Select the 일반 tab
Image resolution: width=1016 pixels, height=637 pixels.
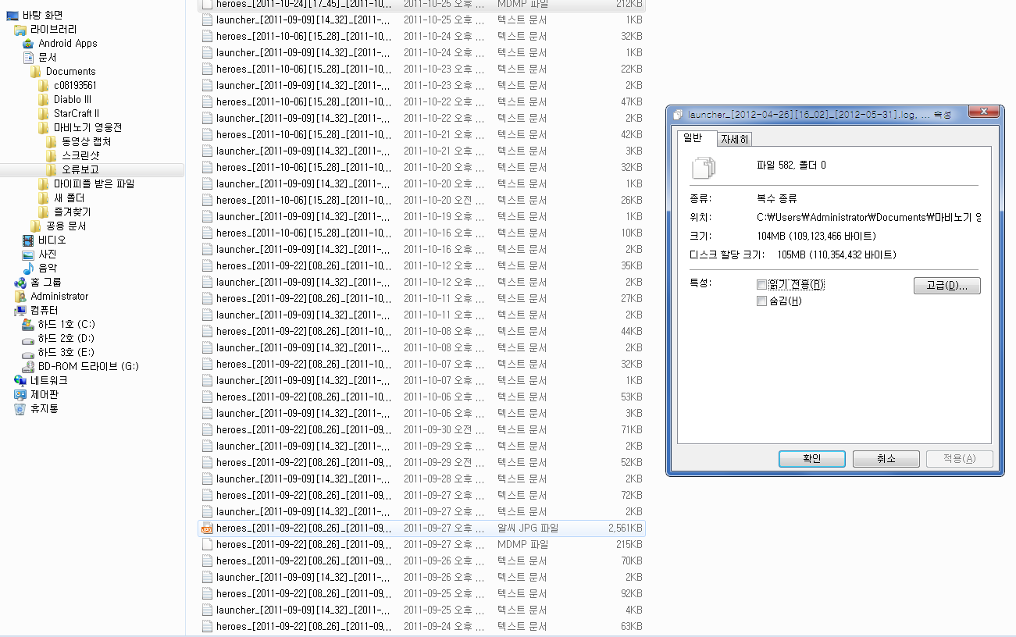[693, 138]
